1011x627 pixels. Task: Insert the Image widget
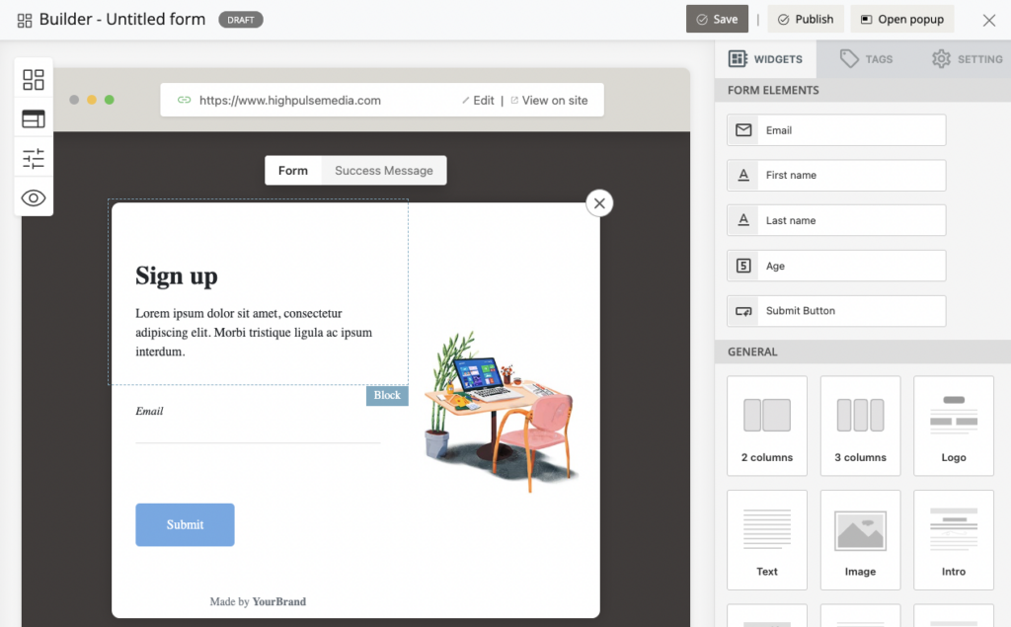(860, 539)
